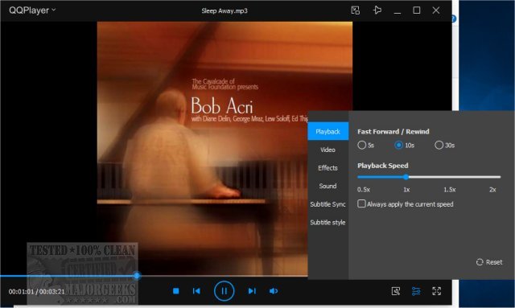
Task: Click the 00:01:01 / 00:03:21 time display
Action: click(36, 292)
